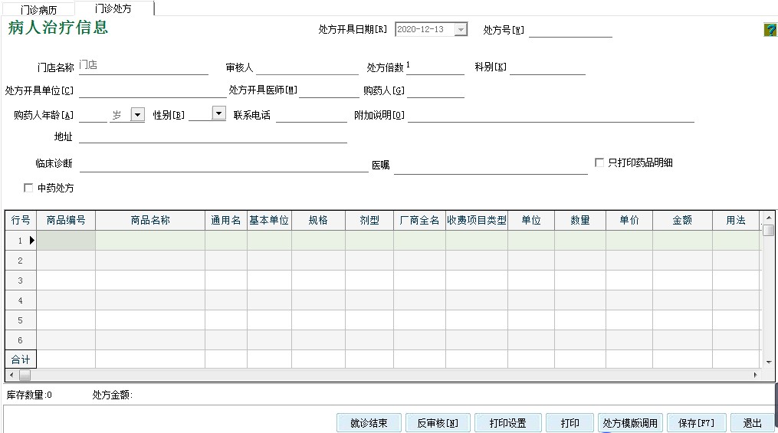Select the 单位 column header
The height and width of the screenshot is (433, 778).
pos(531,220)
